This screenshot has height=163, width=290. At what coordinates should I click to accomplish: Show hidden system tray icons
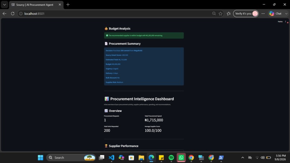(x=243, y=158)
